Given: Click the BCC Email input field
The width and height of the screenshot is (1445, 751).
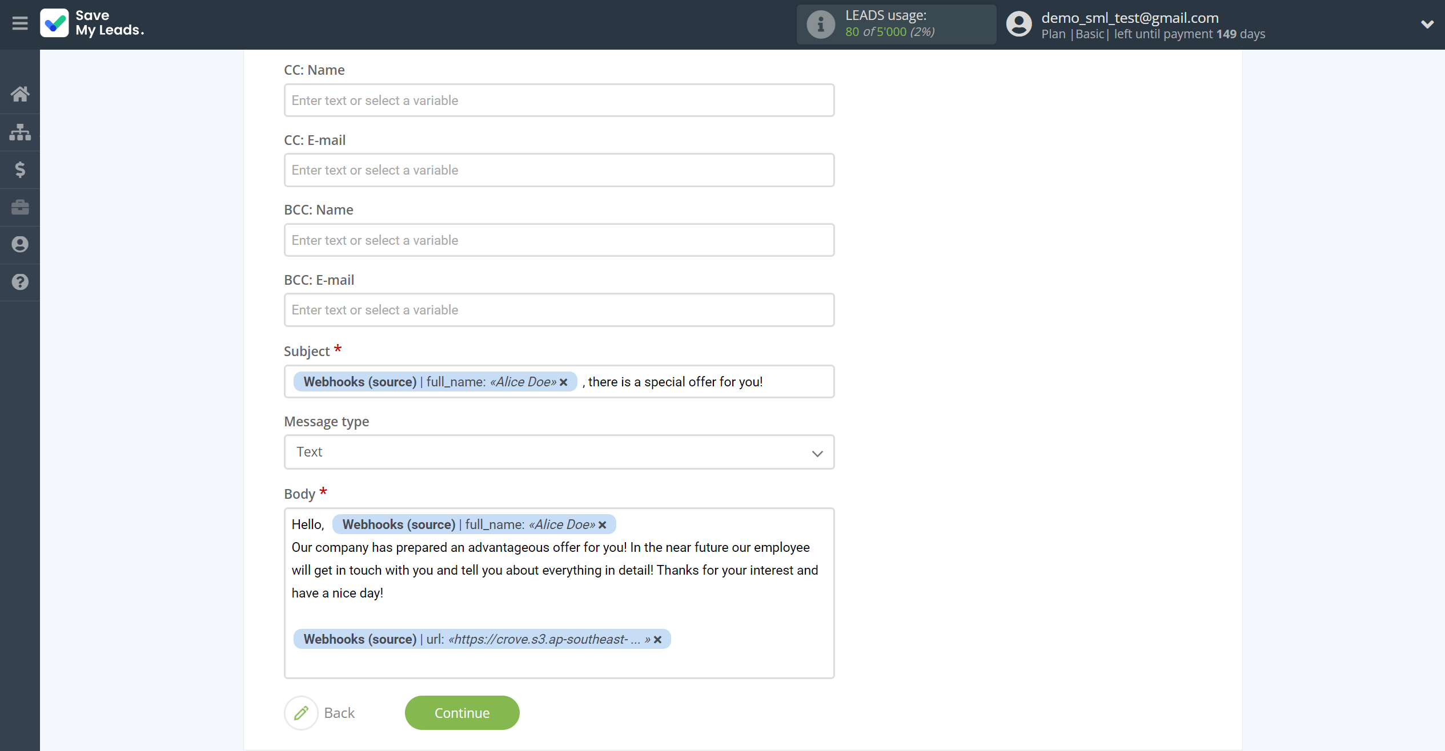Looking at the screenshot, I should 559,309.
